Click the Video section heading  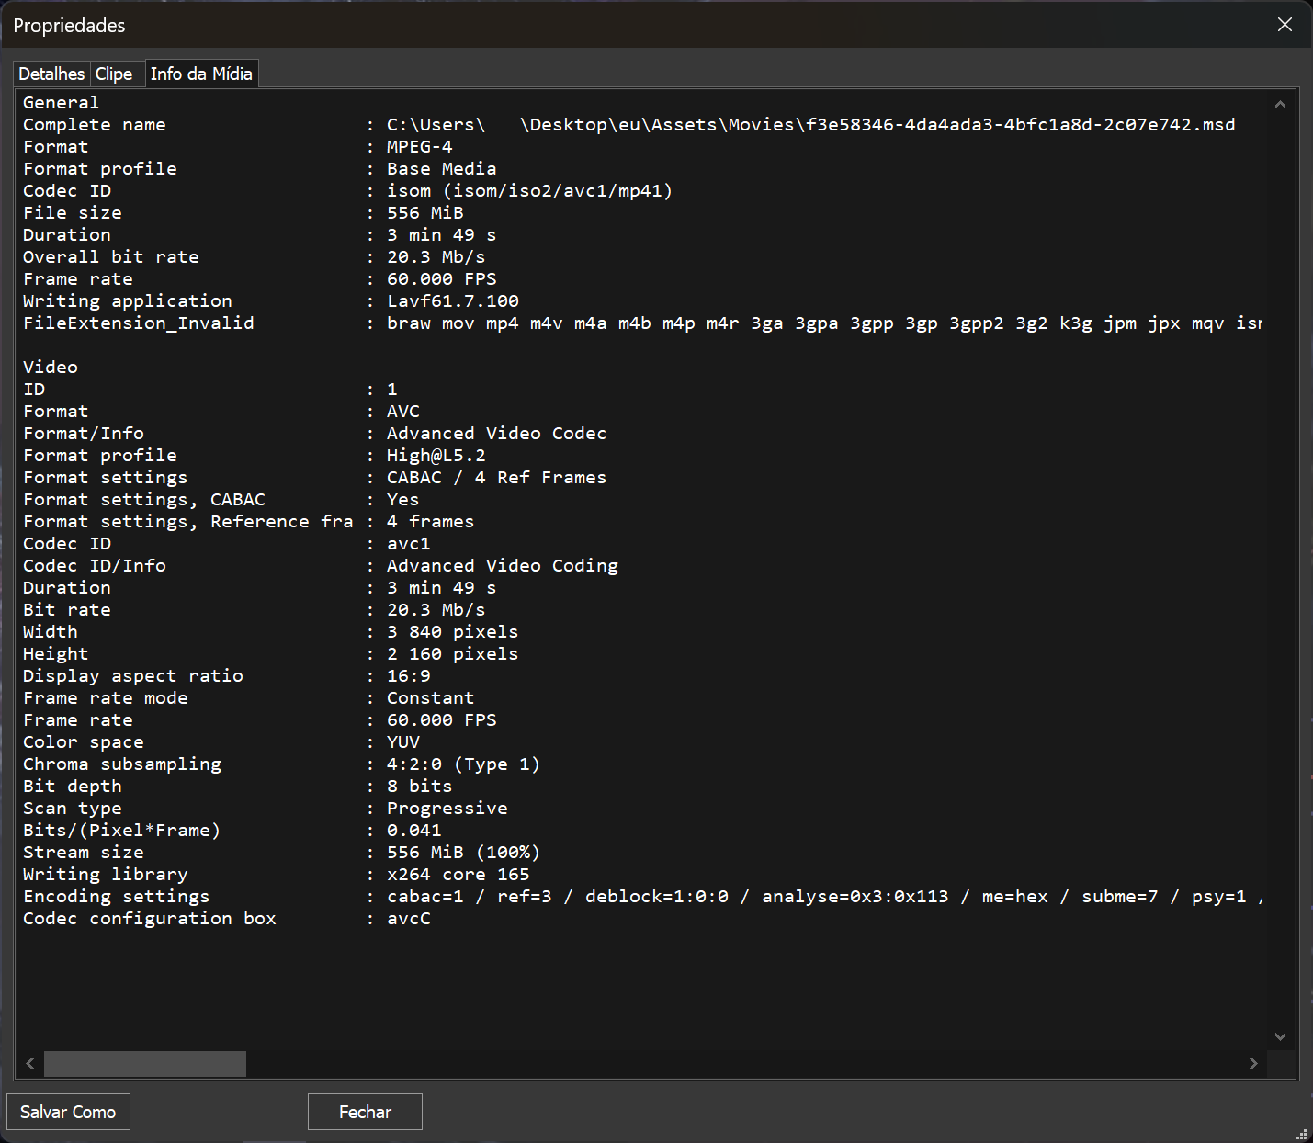51,368
